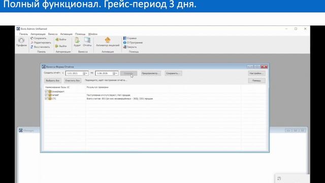Image resolution: width=325 pixels, height=183 pixels.
Task: Click the Выйти logout icon
Action: pos(57,46)
